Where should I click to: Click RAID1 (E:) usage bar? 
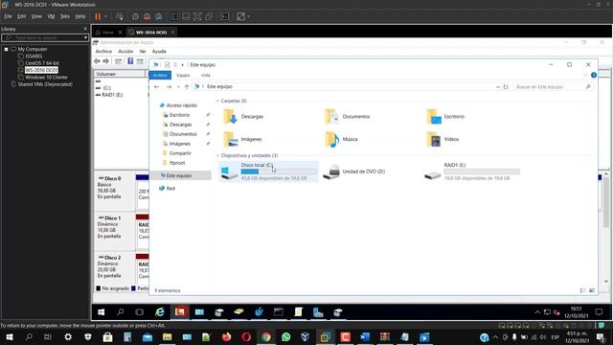coord(482,172)
